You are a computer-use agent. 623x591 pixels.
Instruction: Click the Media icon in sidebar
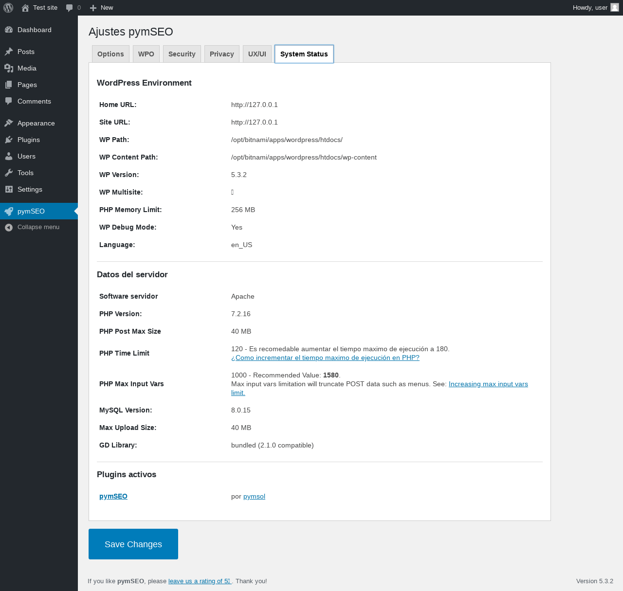coord(9,68)
